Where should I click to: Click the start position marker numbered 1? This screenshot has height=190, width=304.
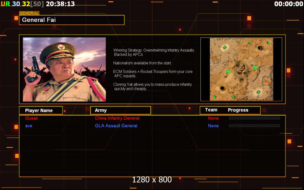click(x=260, y=48)
